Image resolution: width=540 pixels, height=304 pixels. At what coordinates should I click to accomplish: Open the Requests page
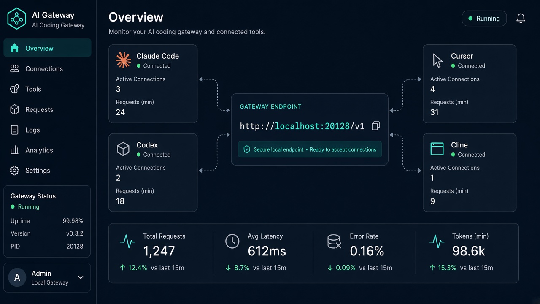tap(47, 110)
